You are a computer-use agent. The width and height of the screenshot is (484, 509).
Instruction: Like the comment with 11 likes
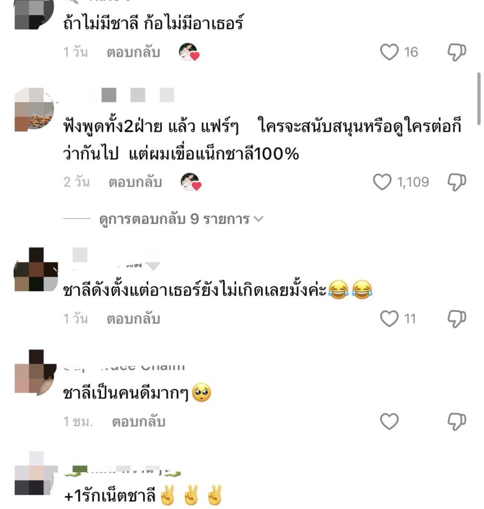coord(389,319)
